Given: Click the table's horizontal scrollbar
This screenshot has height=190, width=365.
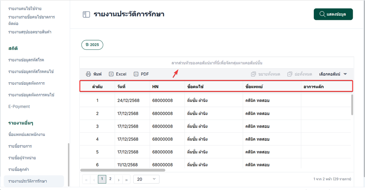Looking at the screenshot, I should click(x=123, y=170).
